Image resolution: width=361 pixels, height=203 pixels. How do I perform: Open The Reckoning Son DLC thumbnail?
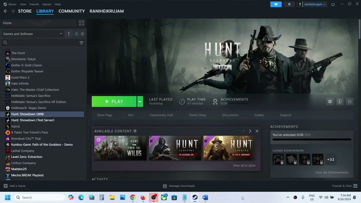175,148
